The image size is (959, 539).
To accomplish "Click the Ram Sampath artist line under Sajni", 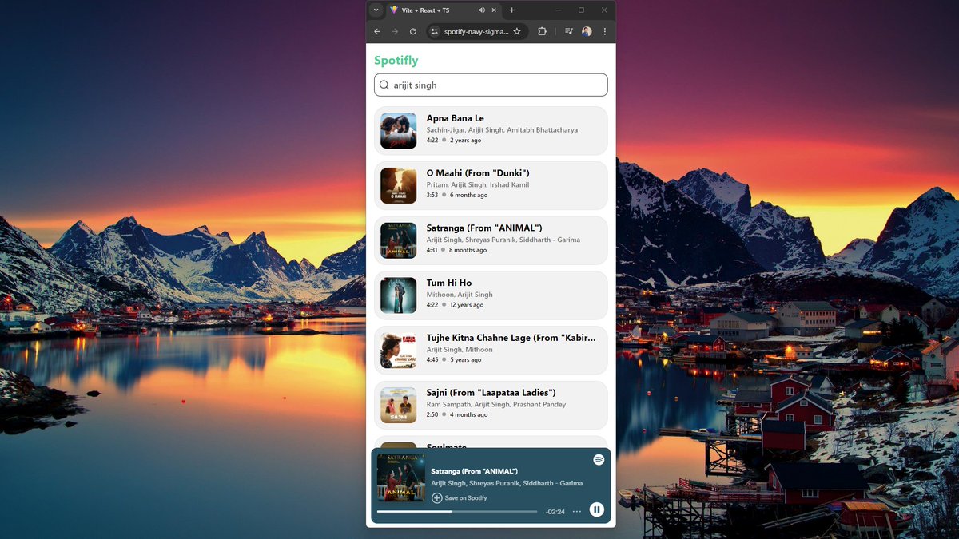I will [496, 405].
